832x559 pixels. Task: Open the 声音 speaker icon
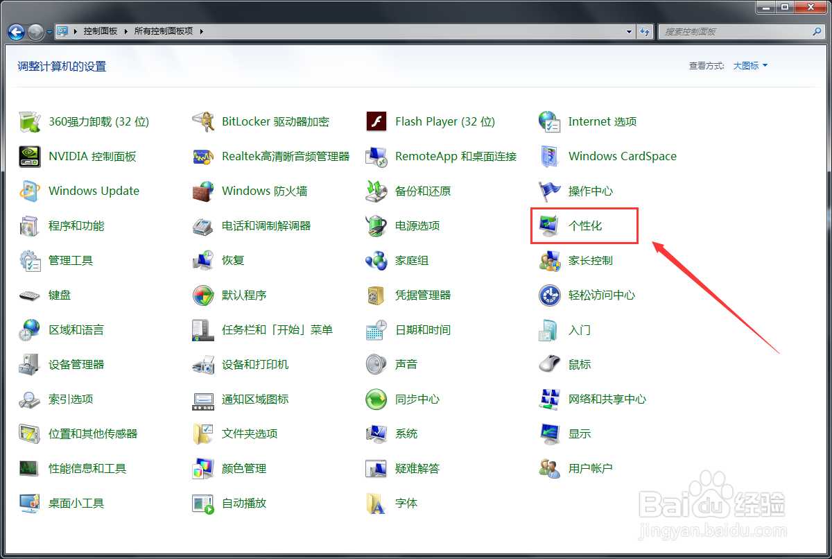pyautogui.click(x=376, y=364)
